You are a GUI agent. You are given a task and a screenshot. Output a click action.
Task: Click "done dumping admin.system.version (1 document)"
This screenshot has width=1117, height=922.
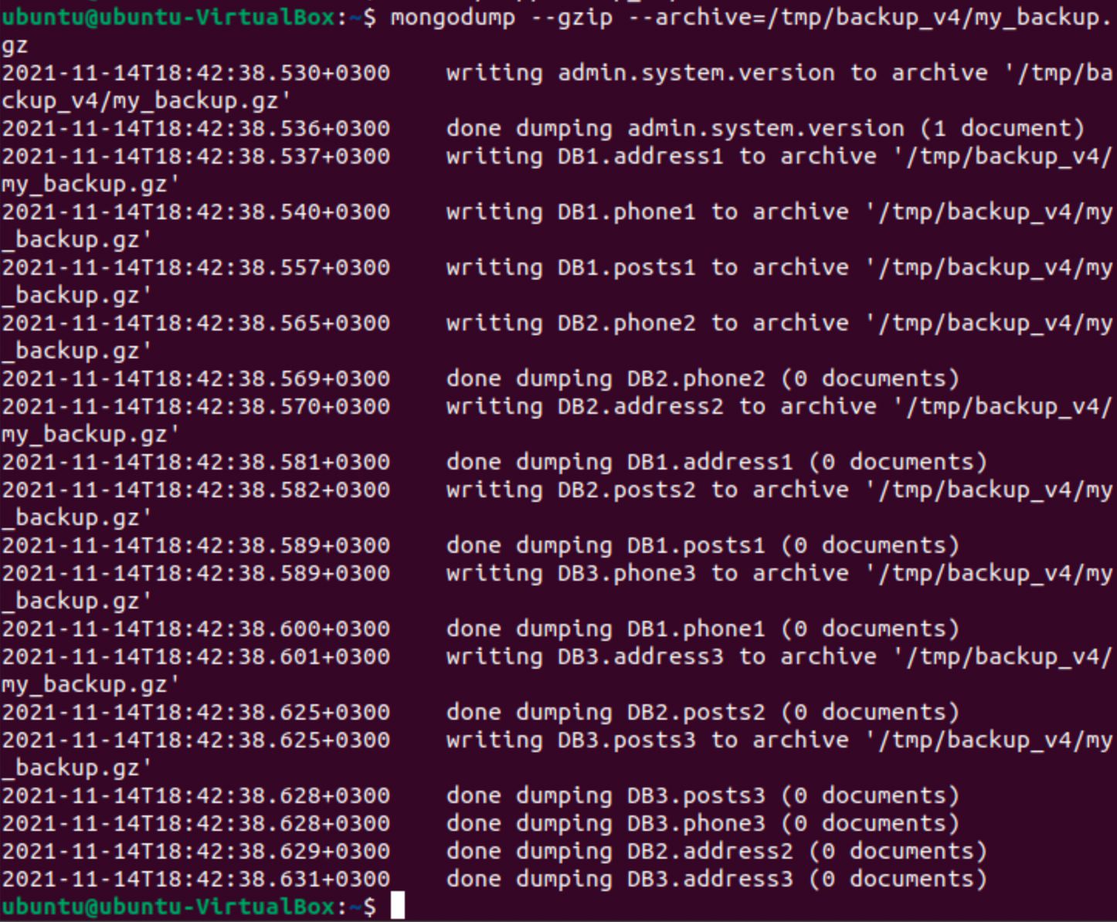pos(766,128)
